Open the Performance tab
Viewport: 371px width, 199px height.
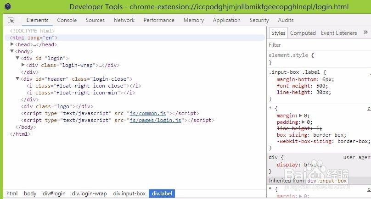pos(159,20)
